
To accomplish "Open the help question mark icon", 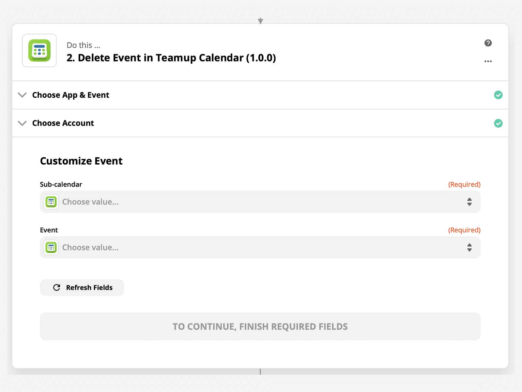I will coord(488,43).
